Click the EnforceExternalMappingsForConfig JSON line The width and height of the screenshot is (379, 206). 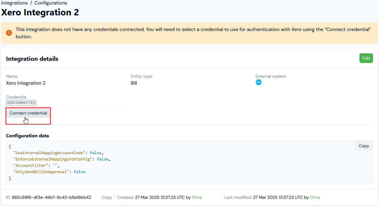click(x=62, y=159)
